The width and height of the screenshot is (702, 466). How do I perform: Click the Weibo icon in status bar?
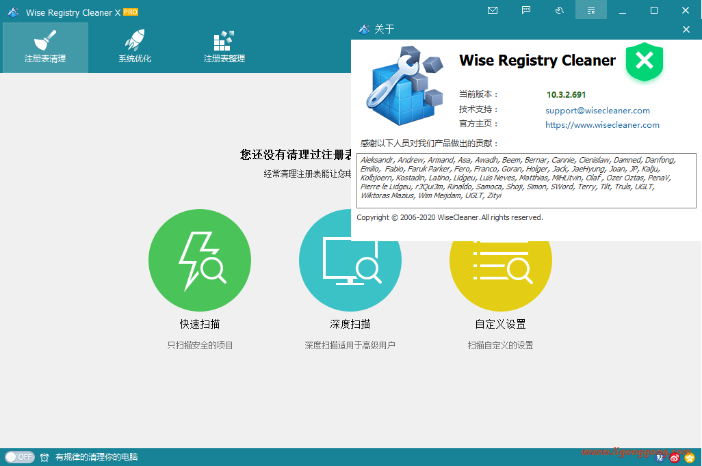pos(675,458)
